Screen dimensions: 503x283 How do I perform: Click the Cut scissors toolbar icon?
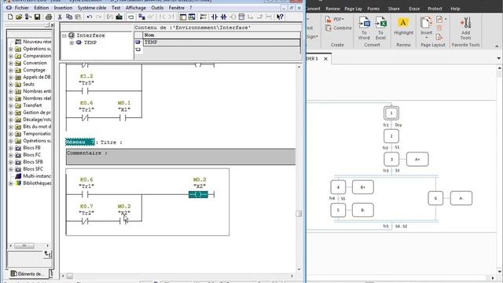coord(60,17)
